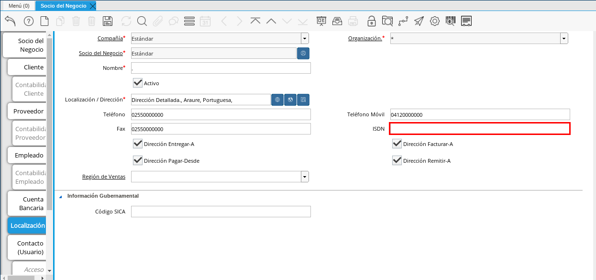Viewport: 596px width, 280px height.
Task: Open the chat bubbles icon
Action: pos(174,21)
